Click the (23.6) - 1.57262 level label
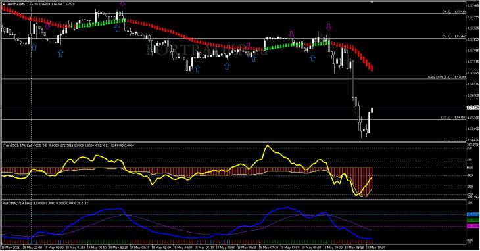The image size is (480, 251). point(454,36)
